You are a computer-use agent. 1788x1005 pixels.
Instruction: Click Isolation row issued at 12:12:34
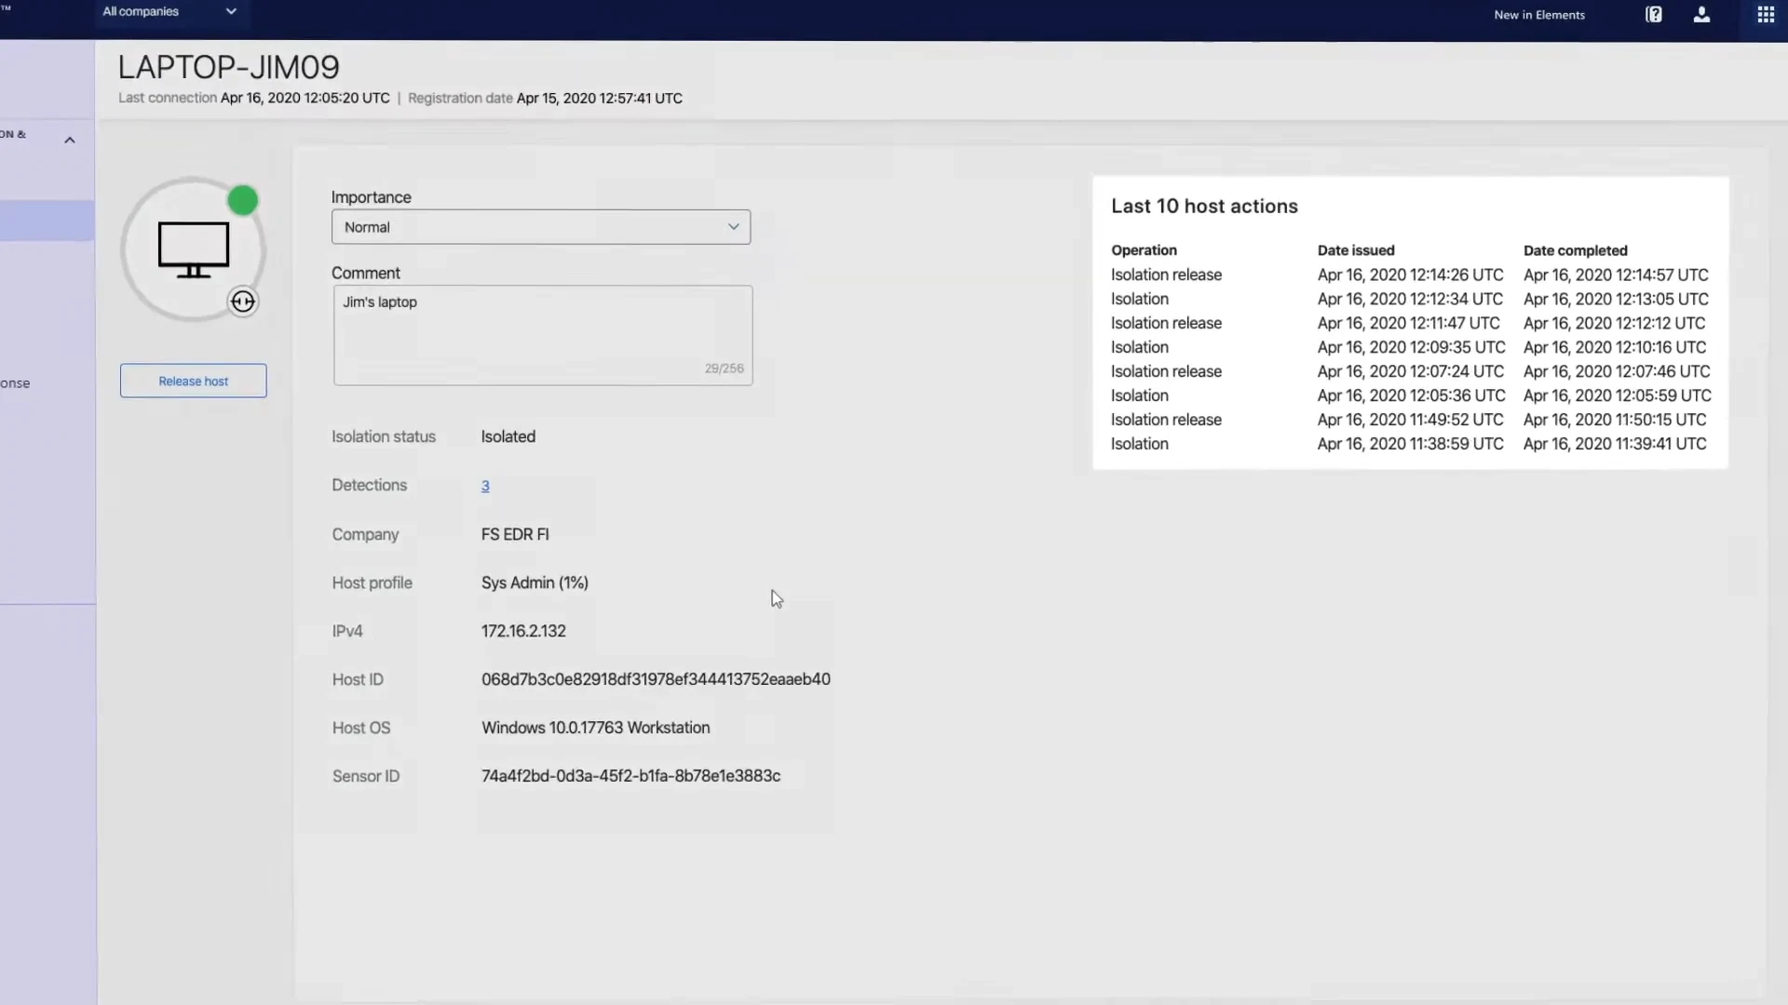pos(1410,299)
